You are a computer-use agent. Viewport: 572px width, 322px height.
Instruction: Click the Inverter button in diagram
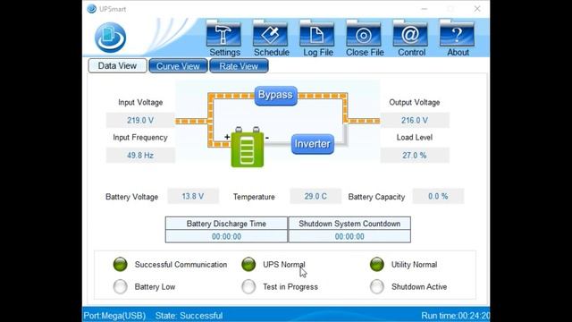tap(313, 144)
